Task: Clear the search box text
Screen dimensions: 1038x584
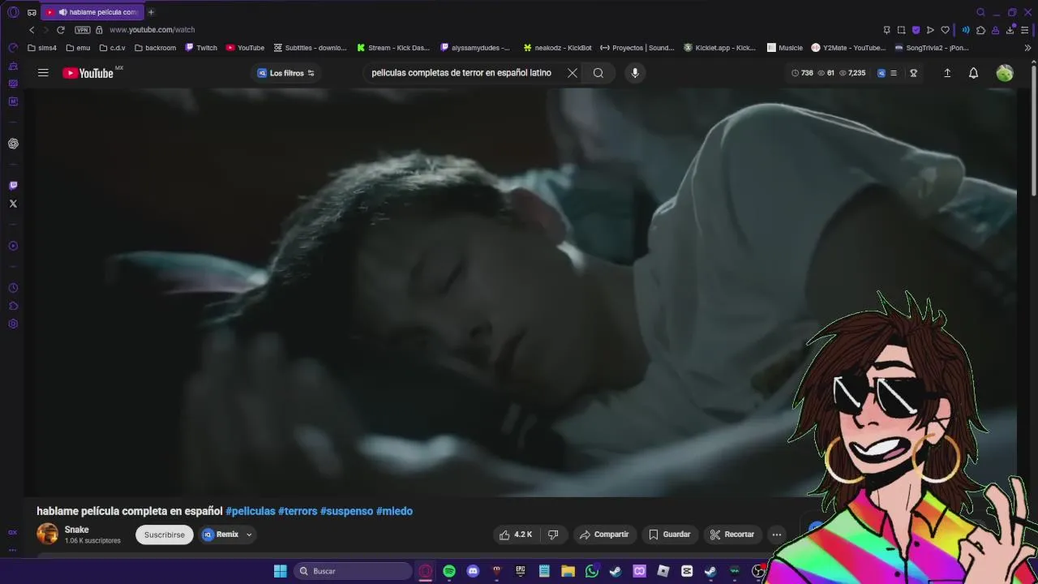Action: 573,73
